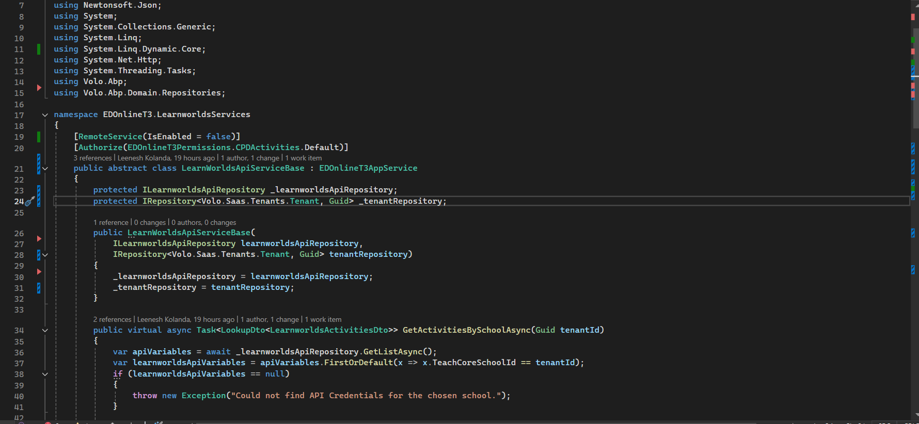Click red triangle marker beside line 15

pos(39,88)
